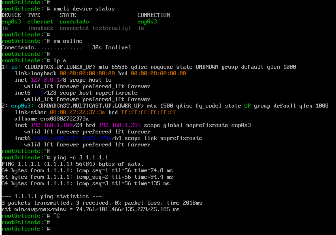The image size is (336, 235).
Task: Select the blue "::1" IPv6 loopback address
Action: pyautogui.click(x=39, y=93)
